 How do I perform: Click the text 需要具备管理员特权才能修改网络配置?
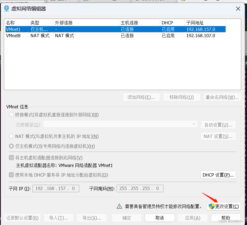coord(163,206)
